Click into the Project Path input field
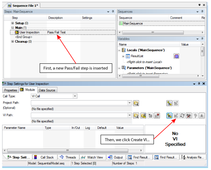 (x=79, y=103)
